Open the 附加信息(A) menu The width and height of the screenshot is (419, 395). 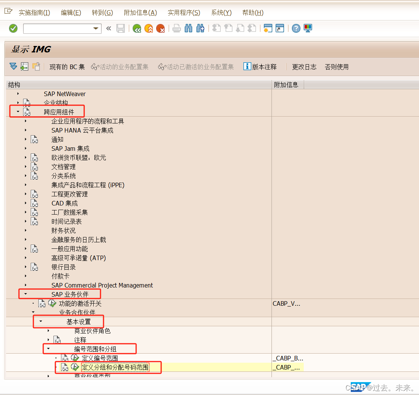click(x=140, y=13)
